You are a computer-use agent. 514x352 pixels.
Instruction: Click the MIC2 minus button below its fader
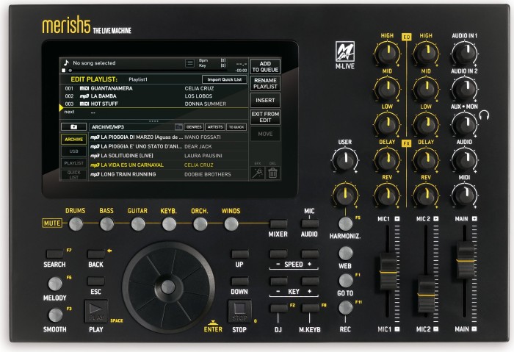click(x=435, y=328)
